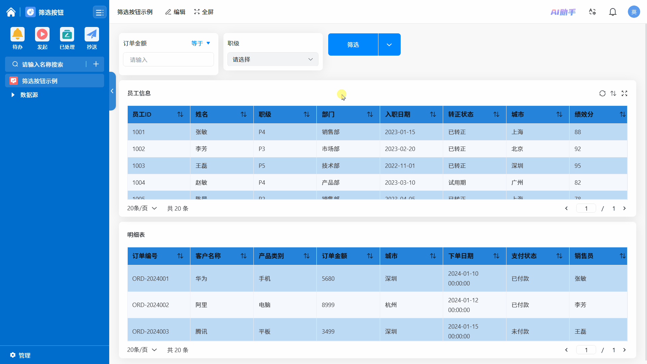
Task: Sort by 员工ID column
Action: [x=180, y=115]
